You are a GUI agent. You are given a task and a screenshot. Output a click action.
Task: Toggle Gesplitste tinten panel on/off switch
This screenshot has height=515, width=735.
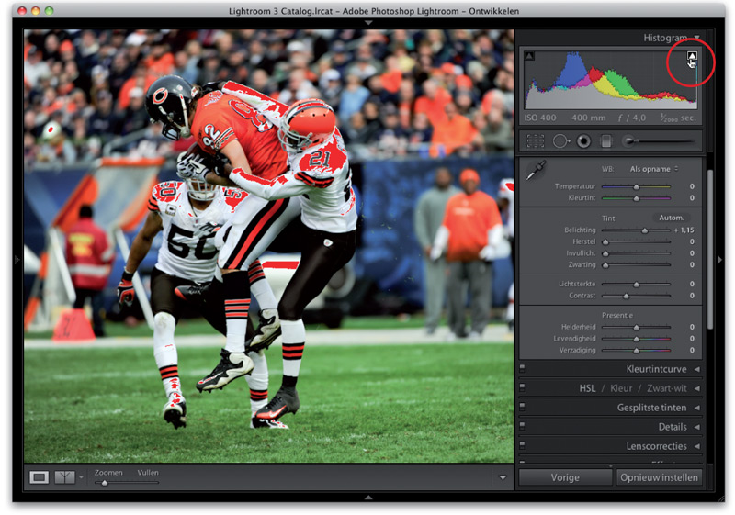click(x=522, y=407)
